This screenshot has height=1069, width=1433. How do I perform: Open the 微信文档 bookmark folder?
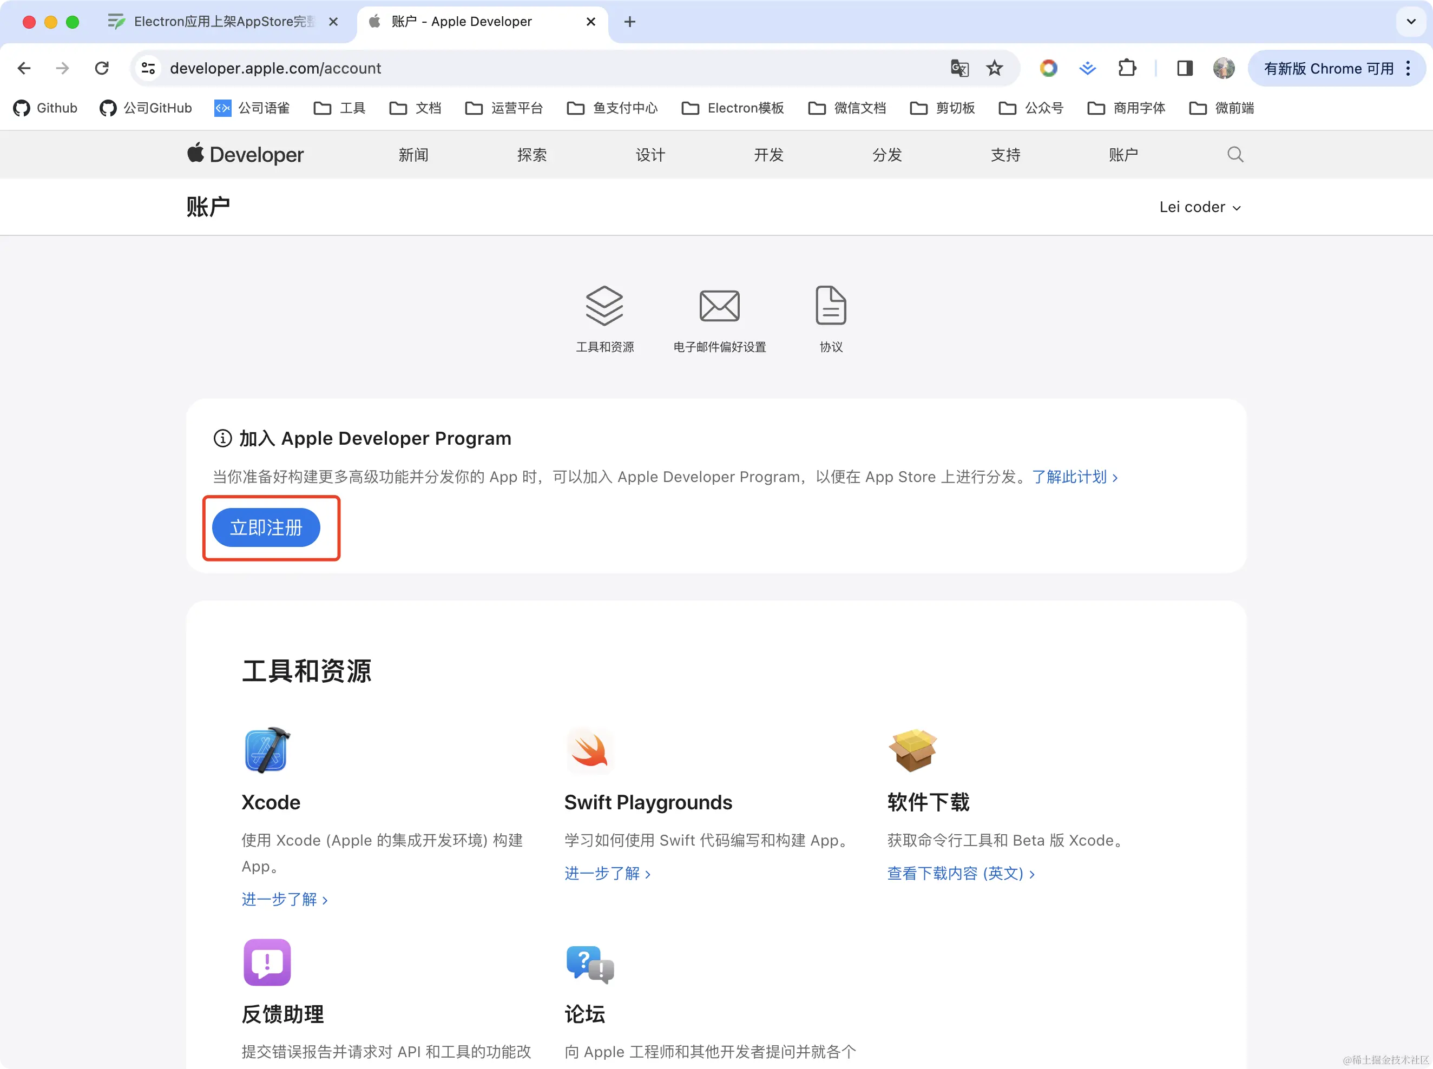coord(846,108)
